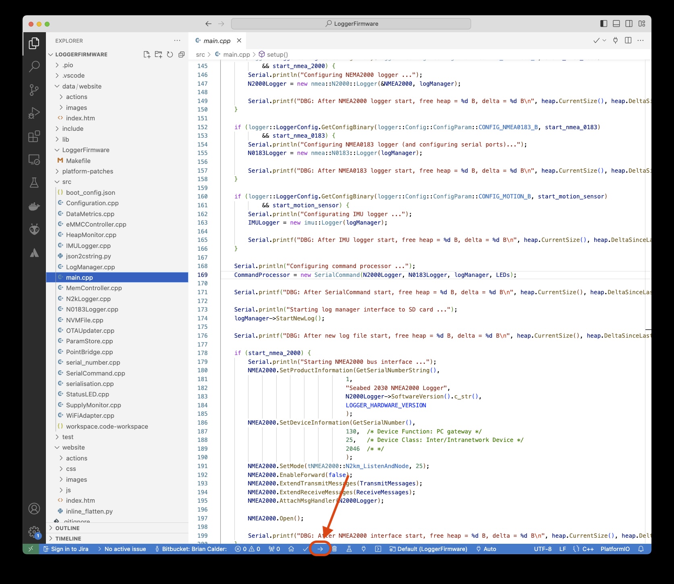Click No active issue status item

(x=122, y=549)
